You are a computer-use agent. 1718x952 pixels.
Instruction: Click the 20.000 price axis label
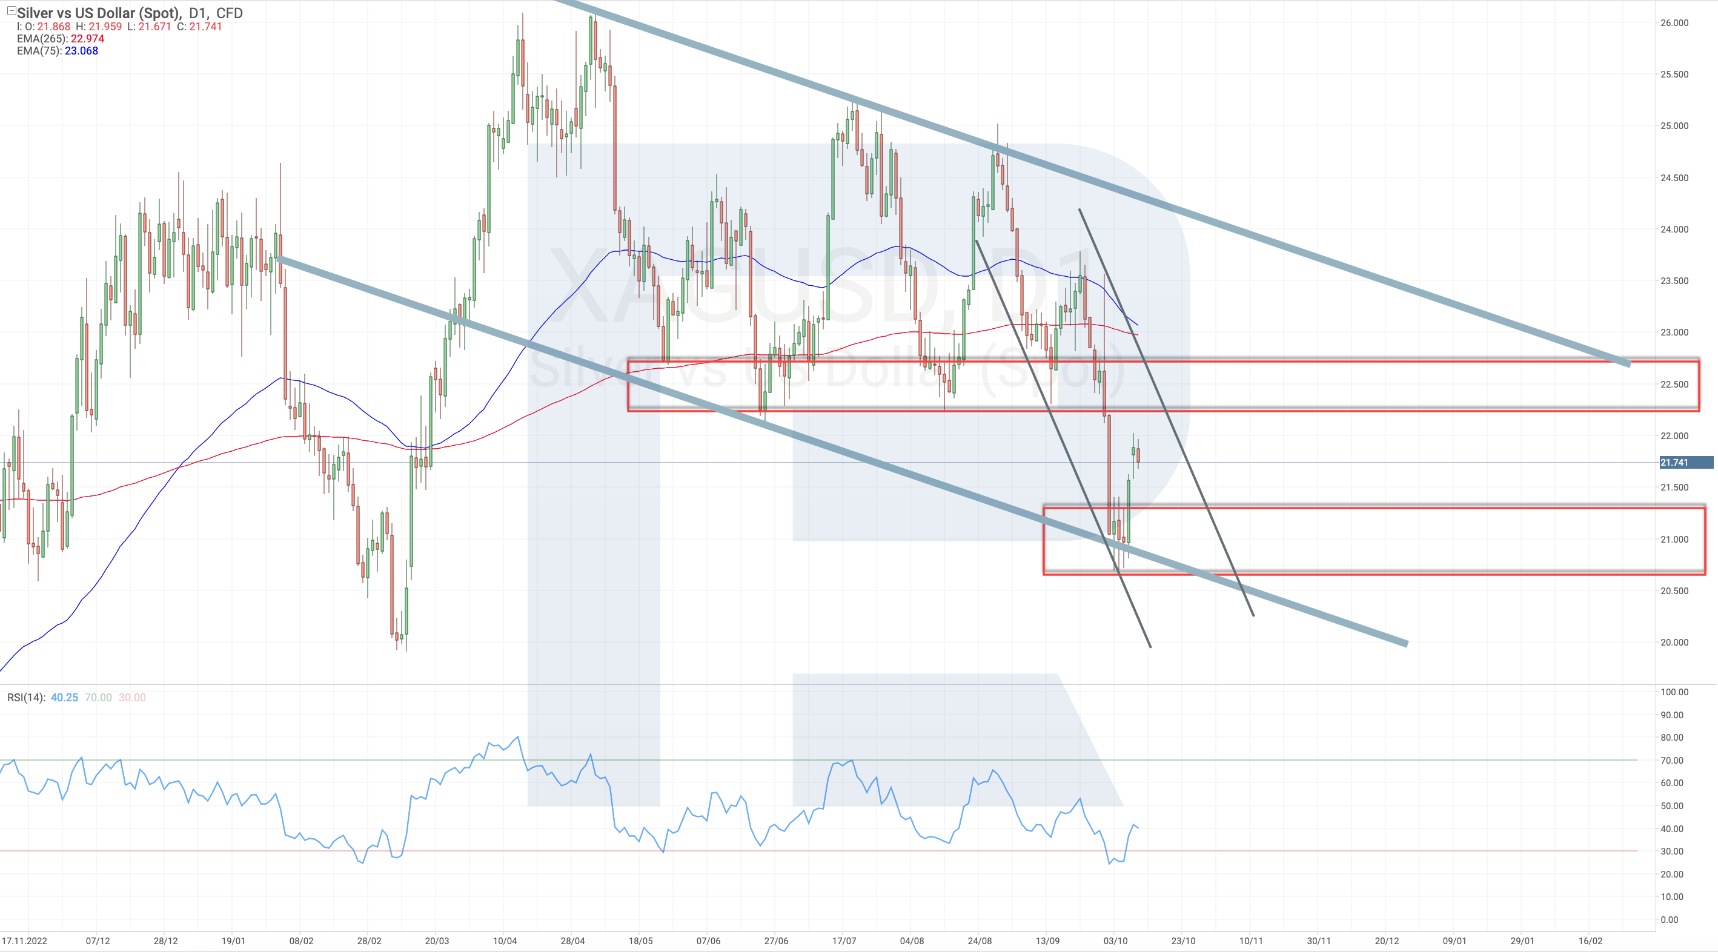coord(1674,643)
